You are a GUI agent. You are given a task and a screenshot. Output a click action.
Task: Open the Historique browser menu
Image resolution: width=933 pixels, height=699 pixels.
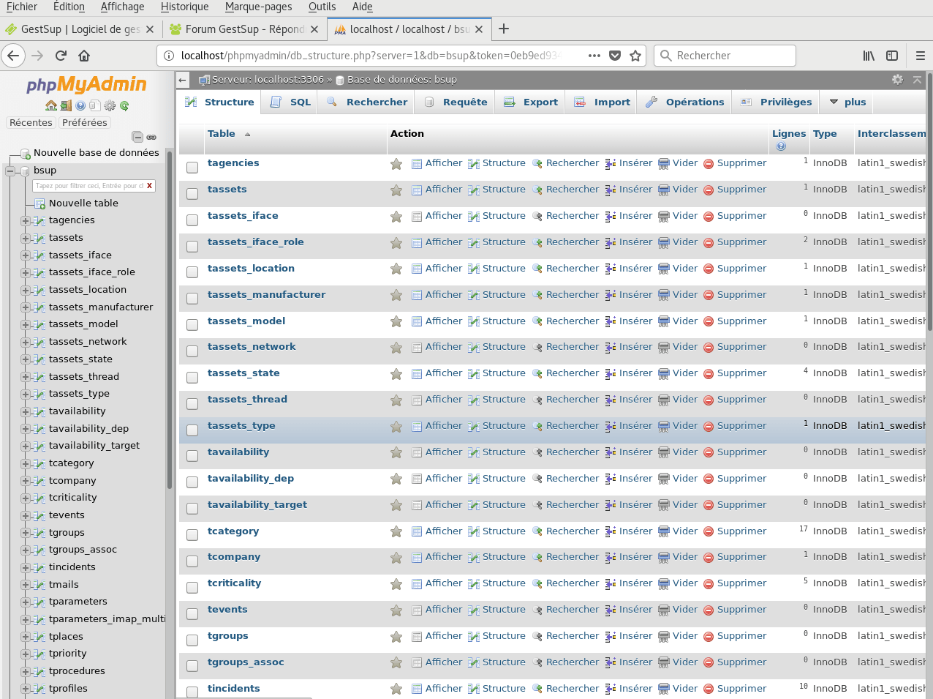[184, 7]
